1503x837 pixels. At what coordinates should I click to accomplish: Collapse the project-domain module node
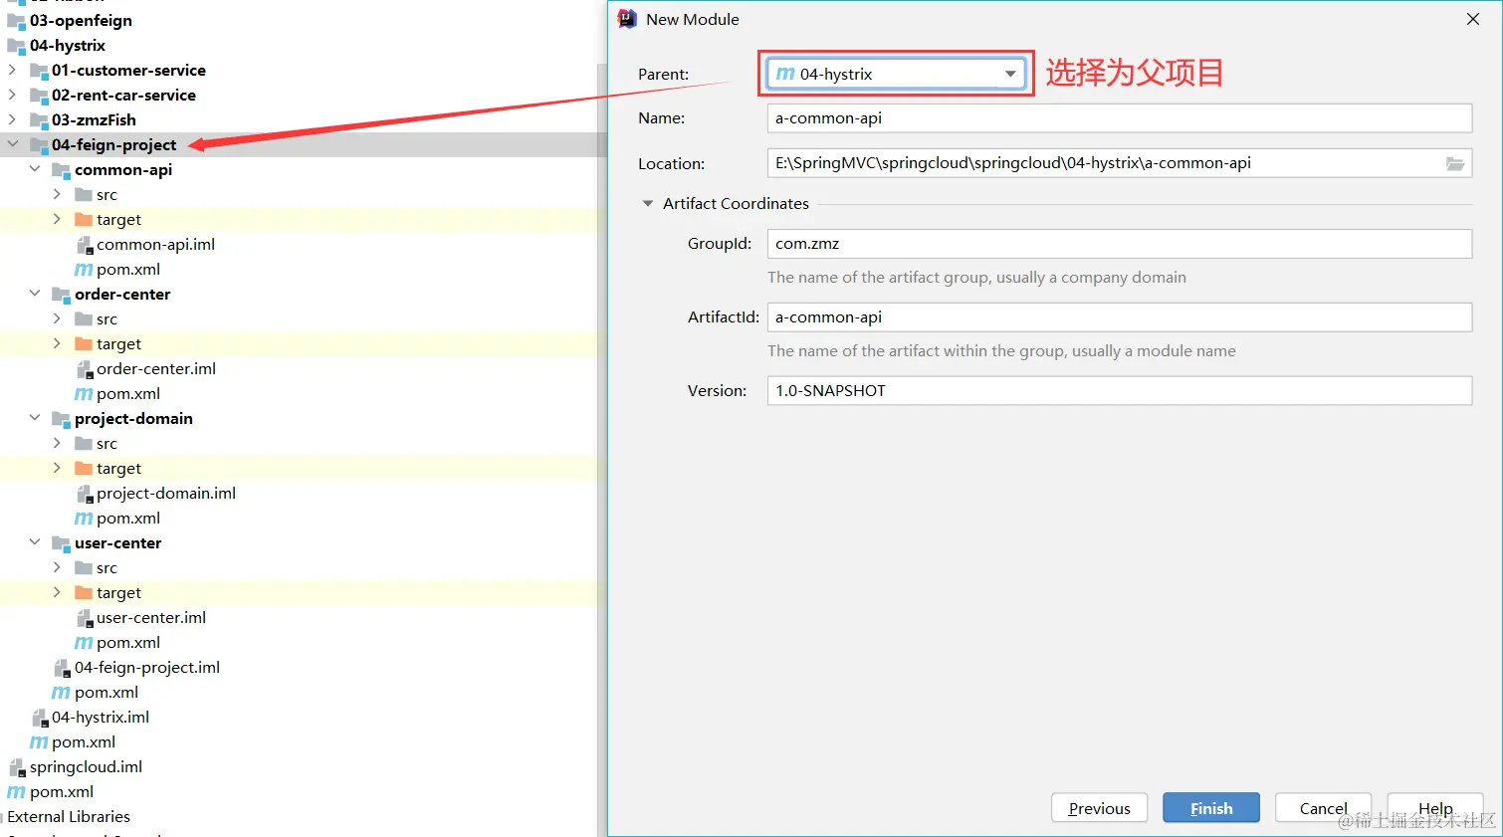click(x=35, y=418)
